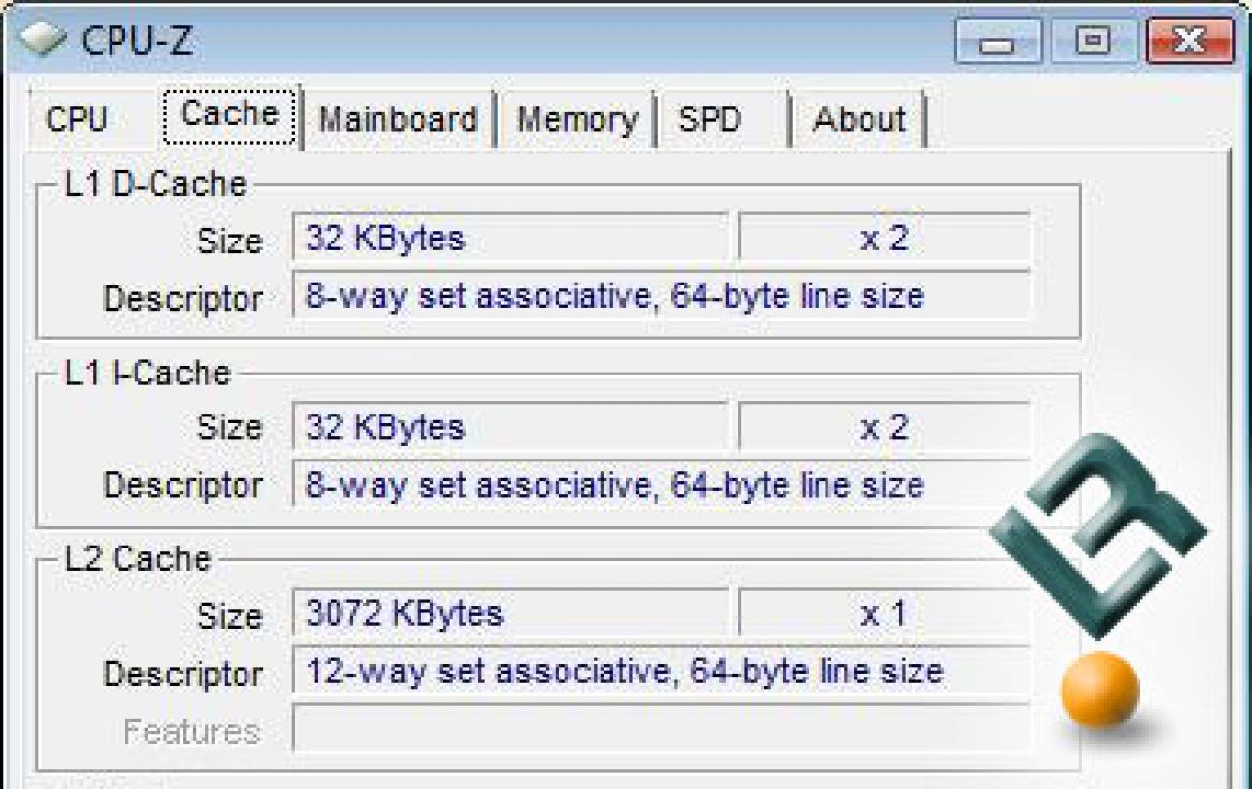The height and width of the screenshot is (789, 1252).
Task: Open the About tab
Action: [x=859, y=119]
